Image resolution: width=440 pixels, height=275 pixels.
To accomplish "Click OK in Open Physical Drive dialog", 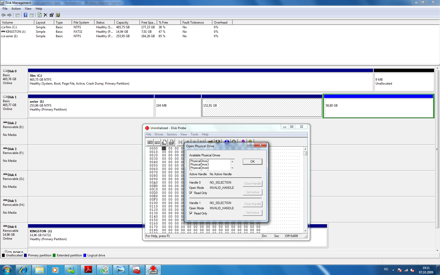I will [252, 162].
